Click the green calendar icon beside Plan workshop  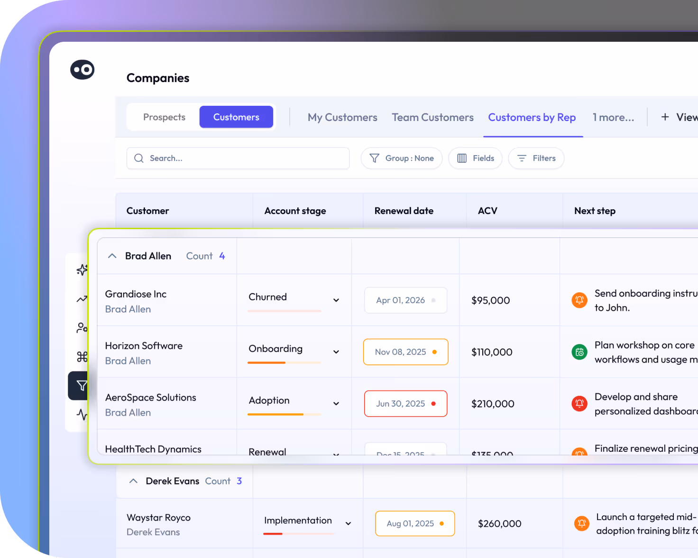tap(579, 352)
